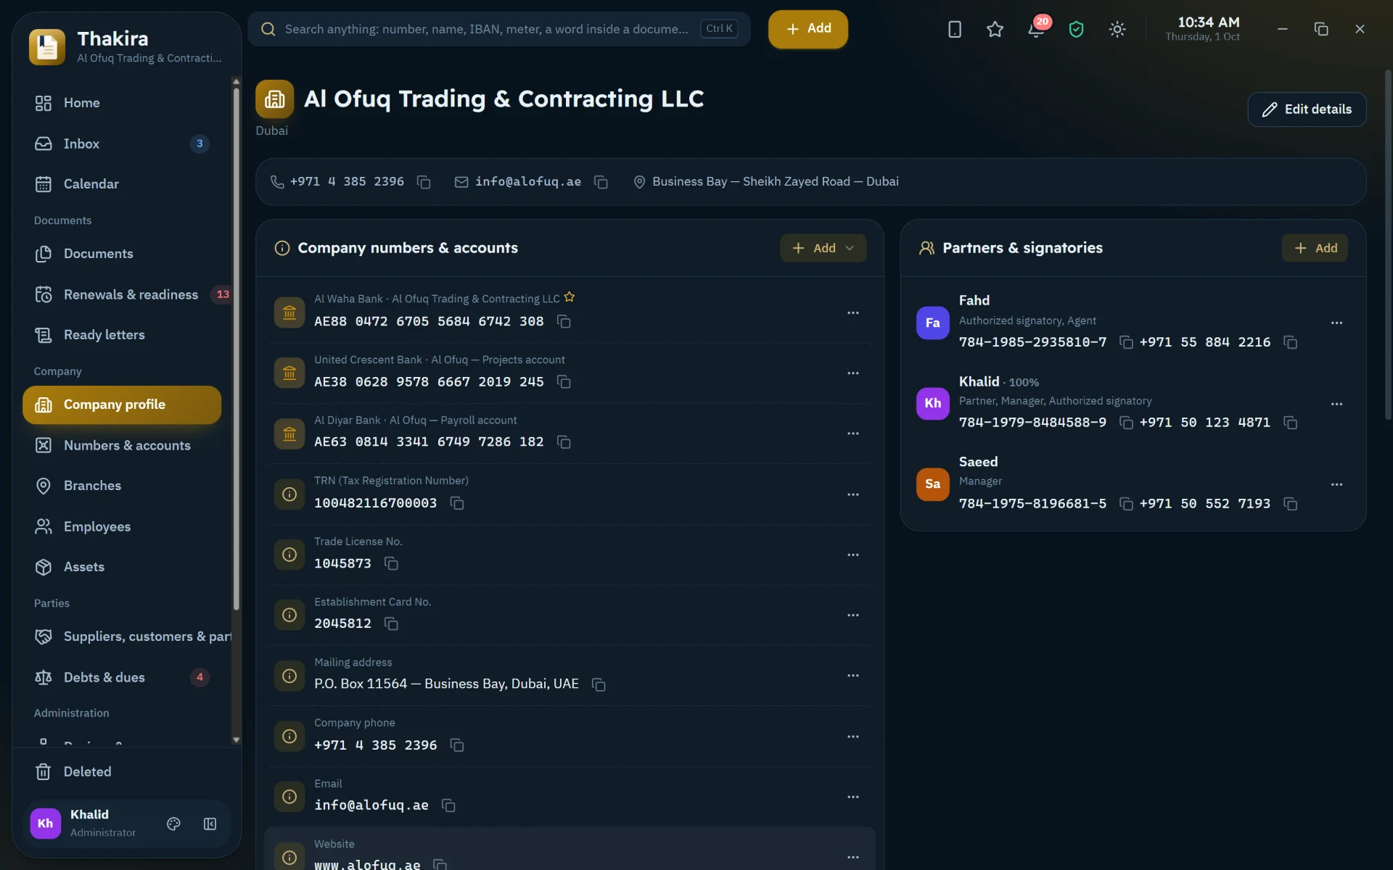Image resolution: width=1393 pixels, height=870 pixels.
Task: Click Khalid avatar in Partners list
Action: tap(932, 403)
